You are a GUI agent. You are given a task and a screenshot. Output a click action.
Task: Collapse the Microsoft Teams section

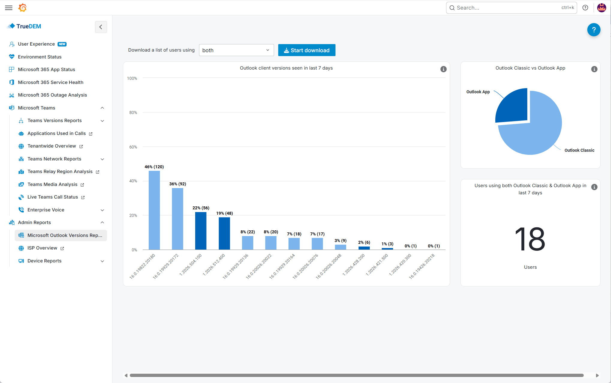coord(102,108)
